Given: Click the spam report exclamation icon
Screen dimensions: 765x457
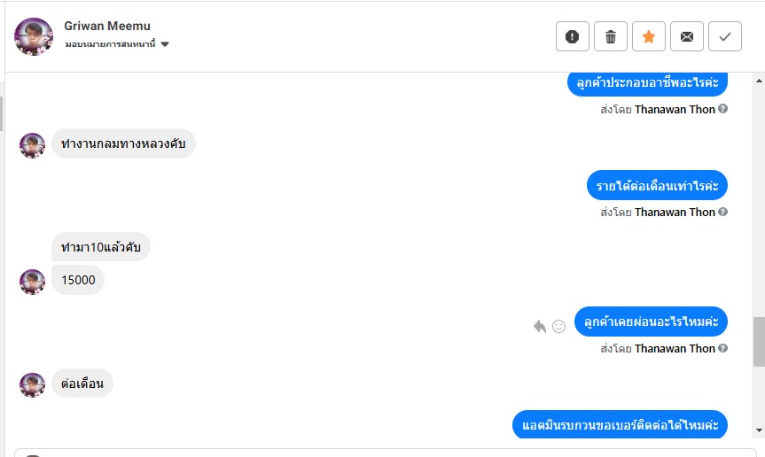Looking at the screenshot, I should [x=573, y=36].
